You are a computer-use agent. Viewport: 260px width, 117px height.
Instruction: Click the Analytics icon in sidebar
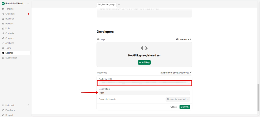pos(3,43)
